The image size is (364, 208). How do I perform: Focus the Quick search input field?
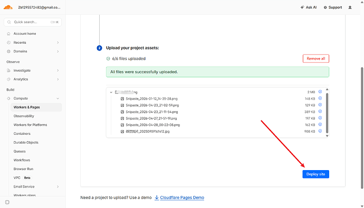coord(33,22)
